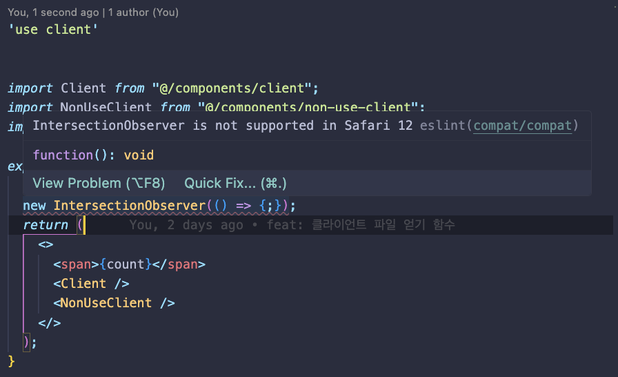Click the "function(): void" signature in hover

(93, 155)
